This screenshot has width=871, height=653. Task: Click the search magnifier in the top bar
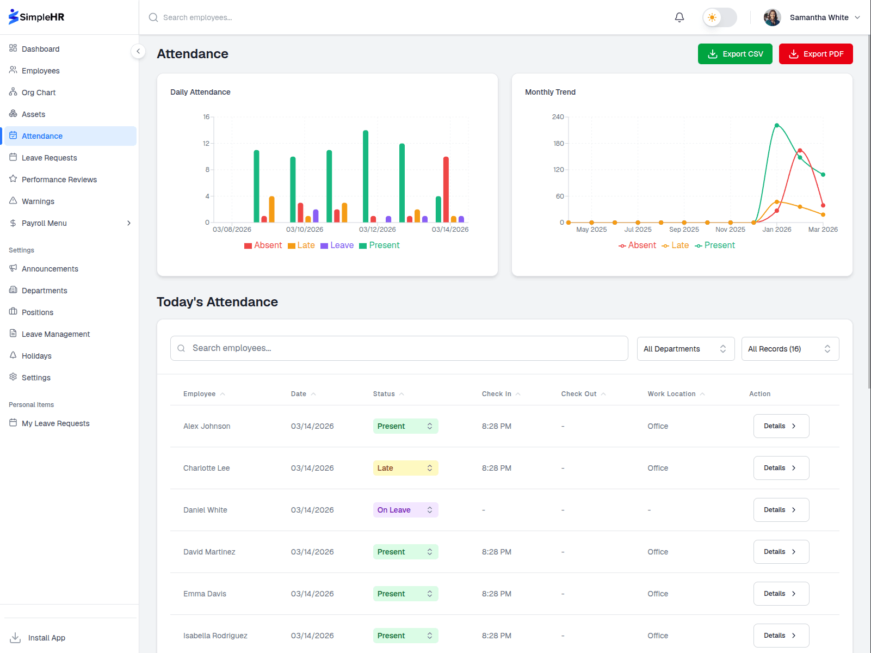[x=153, y=17]
